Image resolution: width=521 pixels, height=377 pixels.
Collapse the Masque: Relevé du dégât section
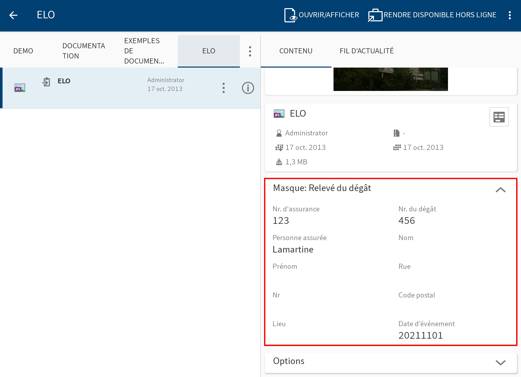(x=500, y=190)
